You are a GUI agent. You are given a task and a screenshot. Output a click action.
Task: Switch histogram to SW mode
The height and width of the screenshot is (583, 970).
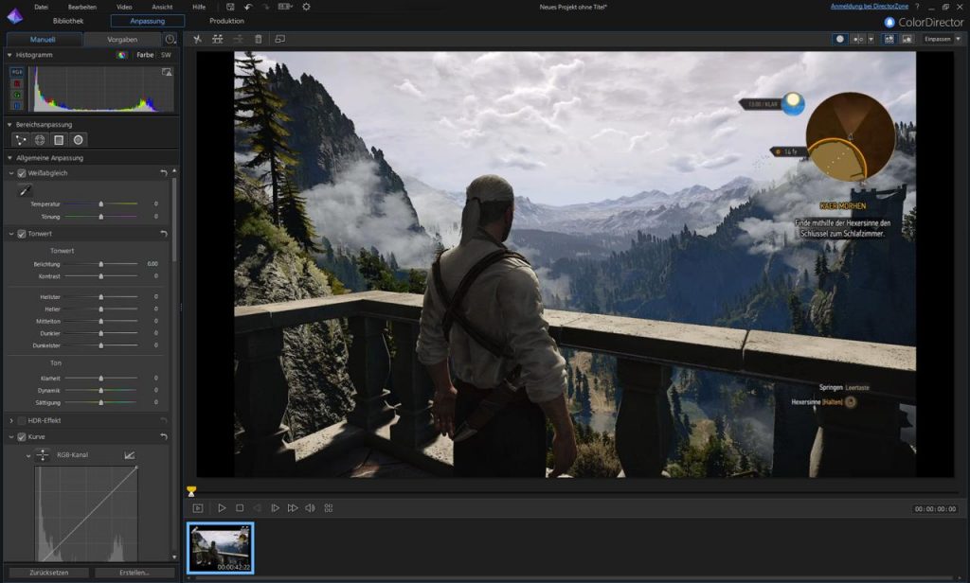[x=166, y=55]
